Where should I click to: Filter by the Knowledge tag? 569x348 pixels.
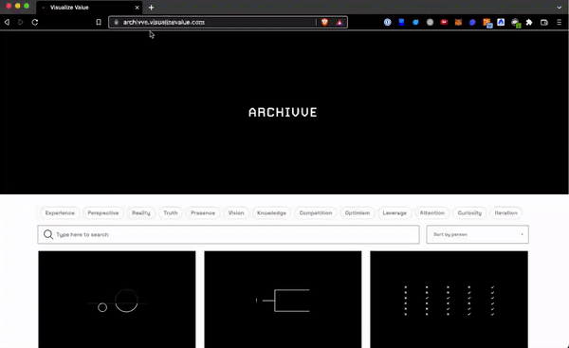271,213
